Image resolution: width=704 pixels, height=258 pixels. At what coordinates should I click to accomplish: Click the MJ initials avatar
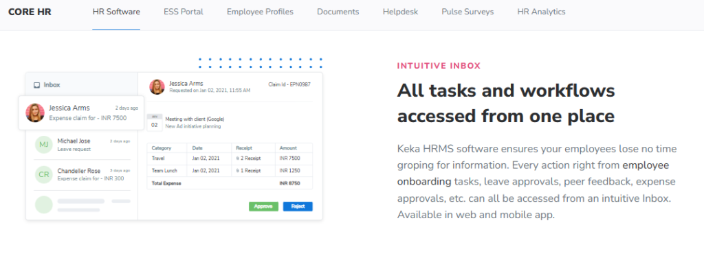[44, 145]
